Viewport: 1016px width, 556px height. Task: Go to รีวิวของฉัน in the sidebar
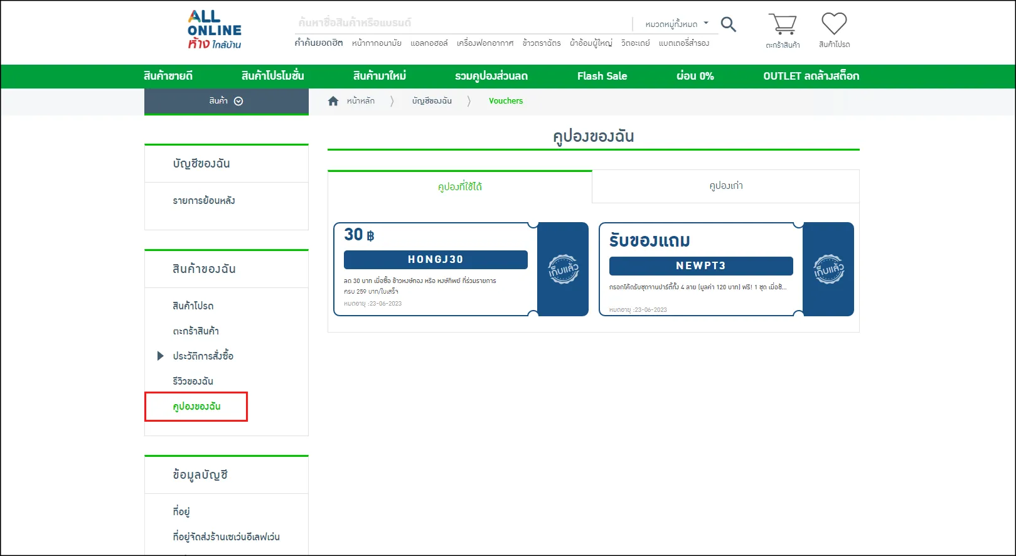click(x=193, y=381)
